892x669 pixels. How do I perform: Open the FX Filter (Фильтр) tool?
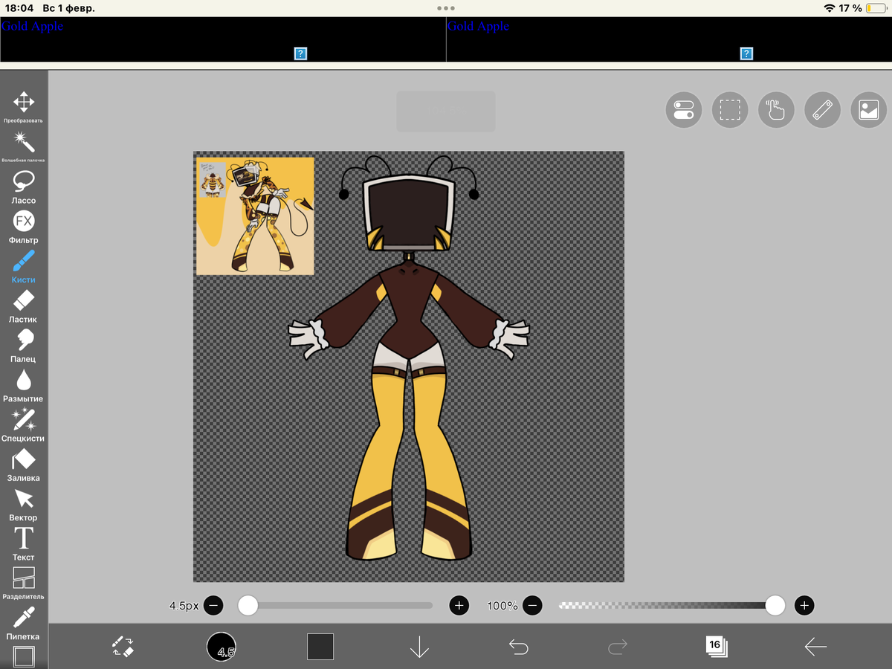tap(24, 227)
